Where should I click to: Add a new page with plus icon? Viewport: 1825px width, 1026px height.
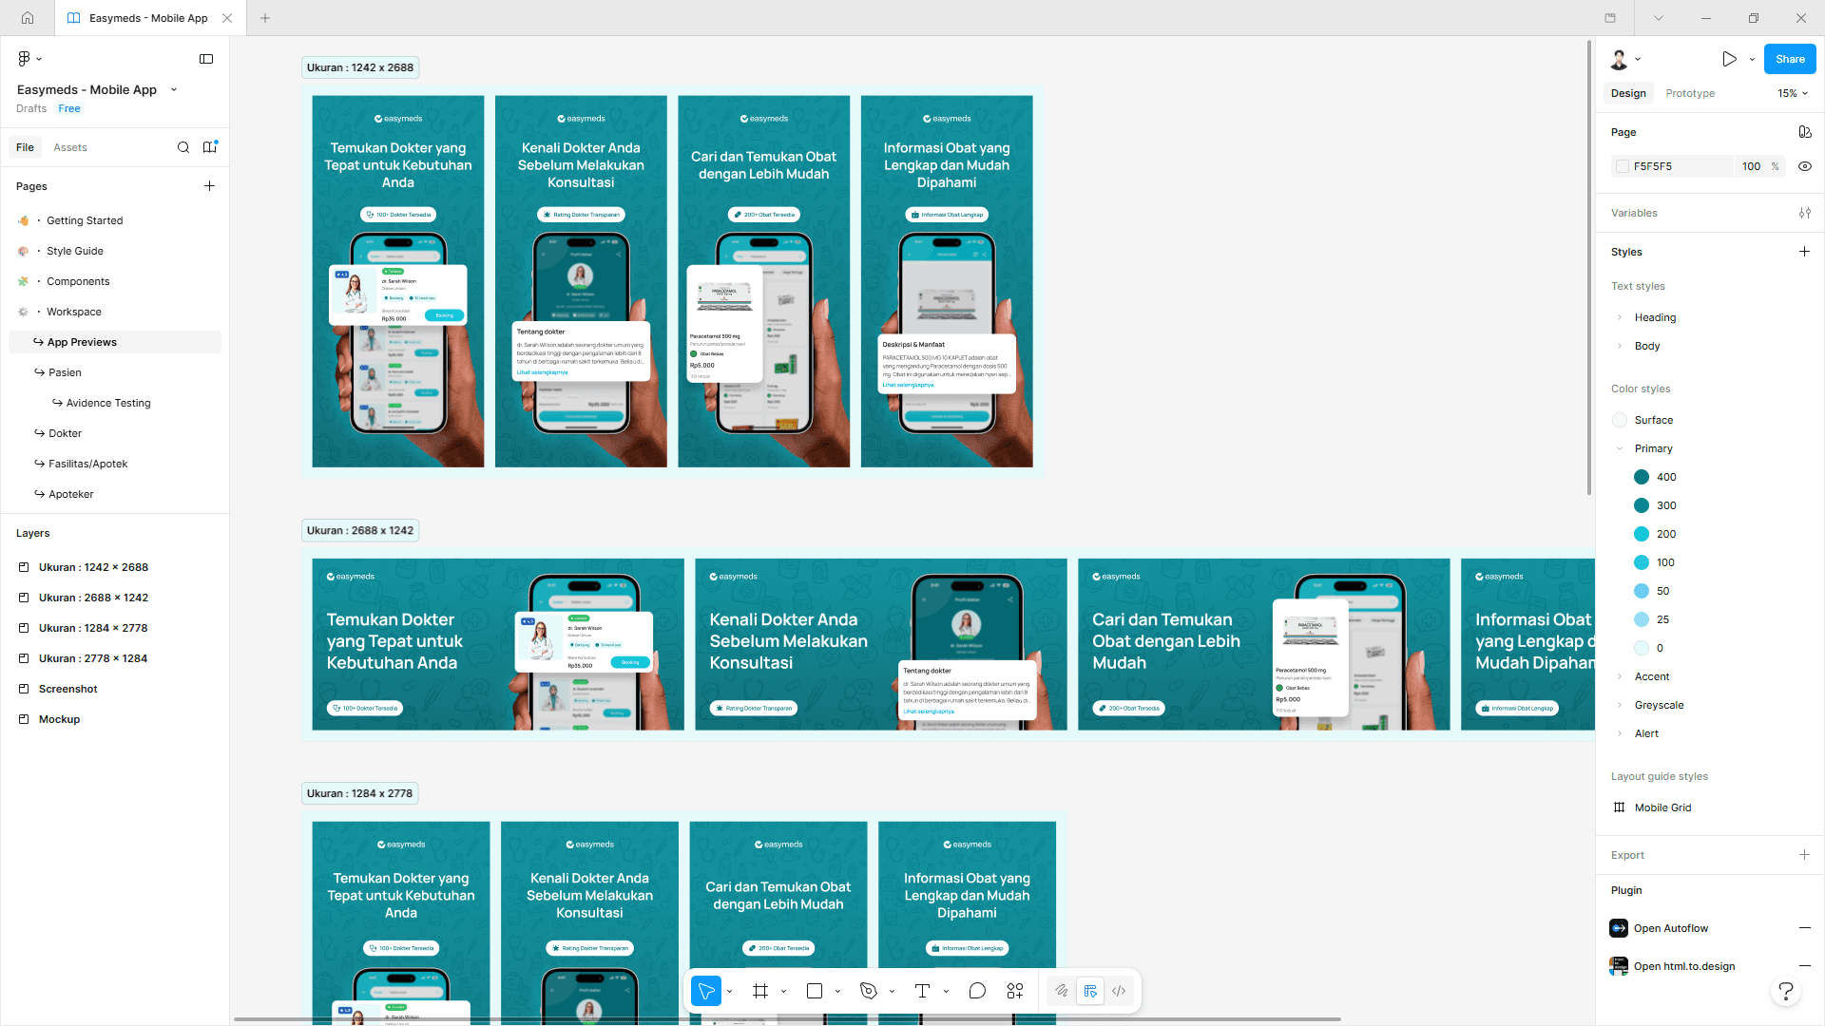point(209,186)
